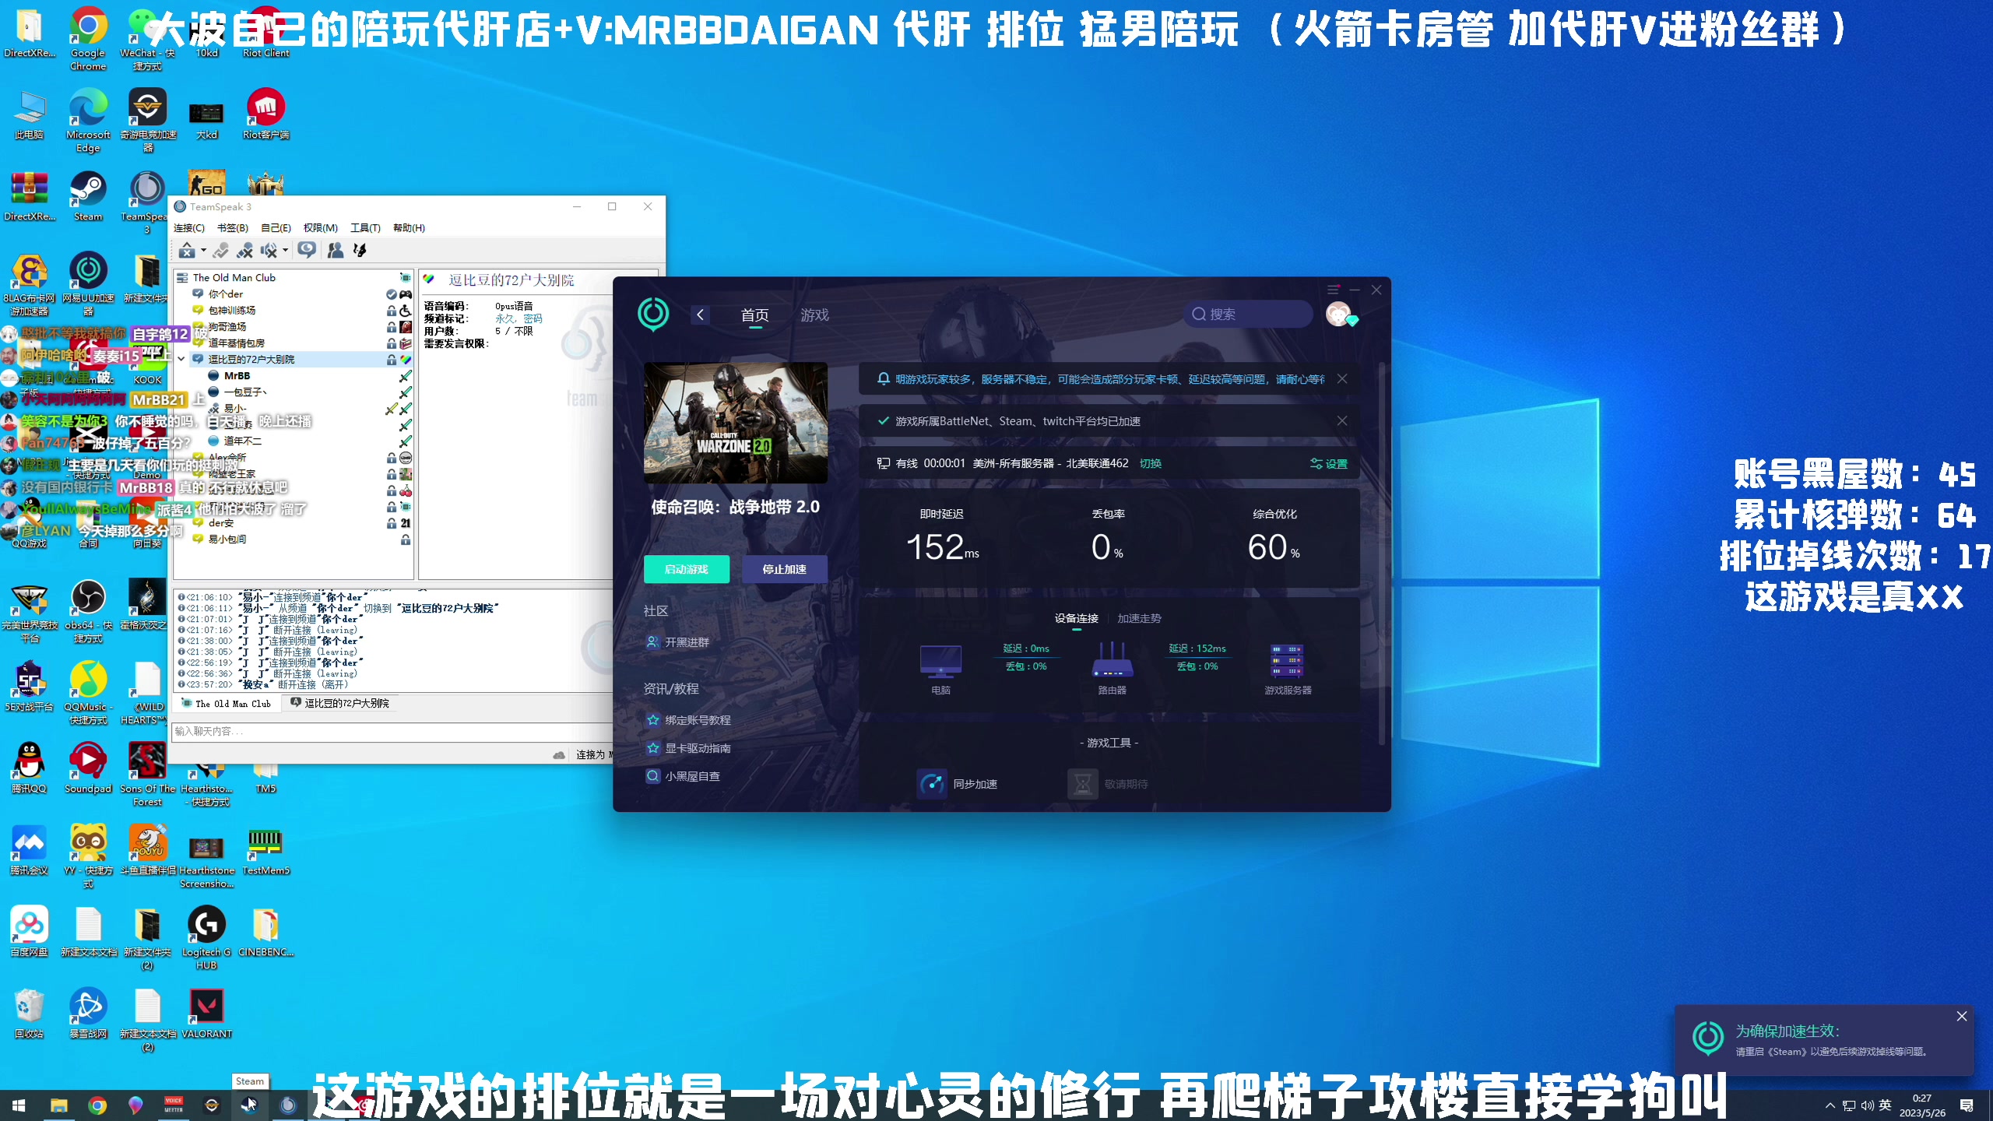
Task: Open the dropdown arrow beside the speaker mute icon
Action: (x=285, y=251)
